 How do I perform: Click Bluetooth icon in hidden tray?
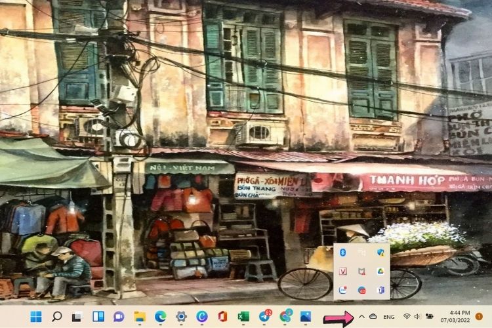343,253
